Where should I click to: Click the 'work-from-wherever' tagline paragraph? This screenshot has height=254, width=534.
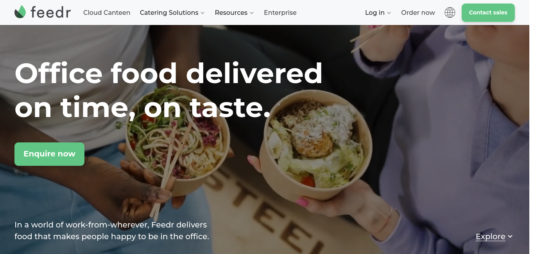[x=112, y=231]
